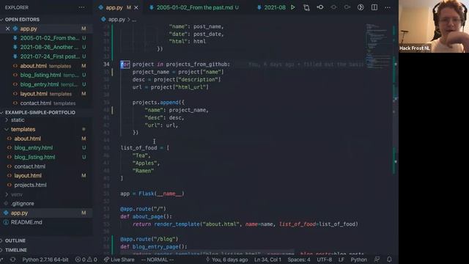Viewport: 469px width, 264px height.
Task: Click the git commit navigation icon in toolbar
Action: [320, 7]
